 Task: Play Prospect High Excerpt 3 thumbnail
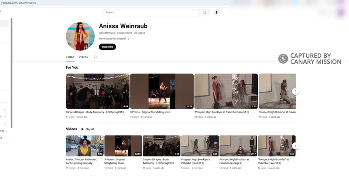200,146
